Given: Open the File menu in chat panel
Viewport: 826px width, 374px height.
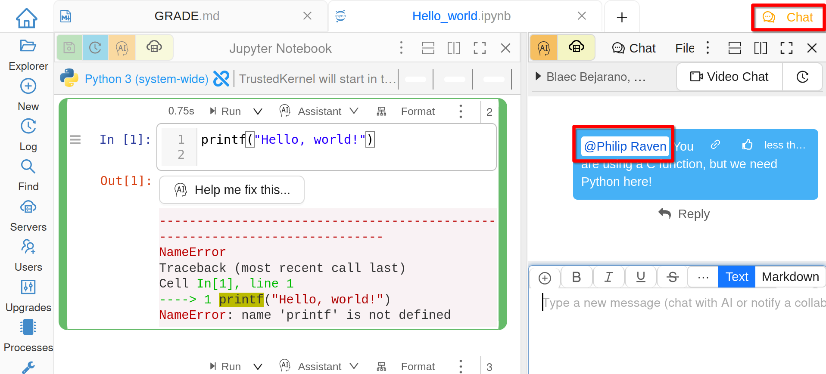Looking at the screenshot, I should tap(684, 48).
